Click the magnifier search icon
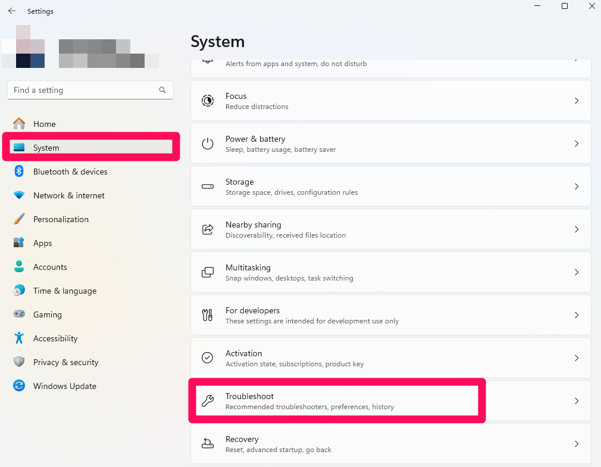This screenshot has width=601, height=467. click(x=162, y=90)
